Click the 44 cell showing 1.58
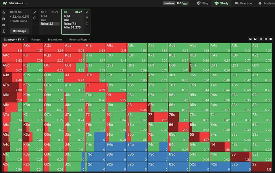The image size is (275, 173). (220, 147)
